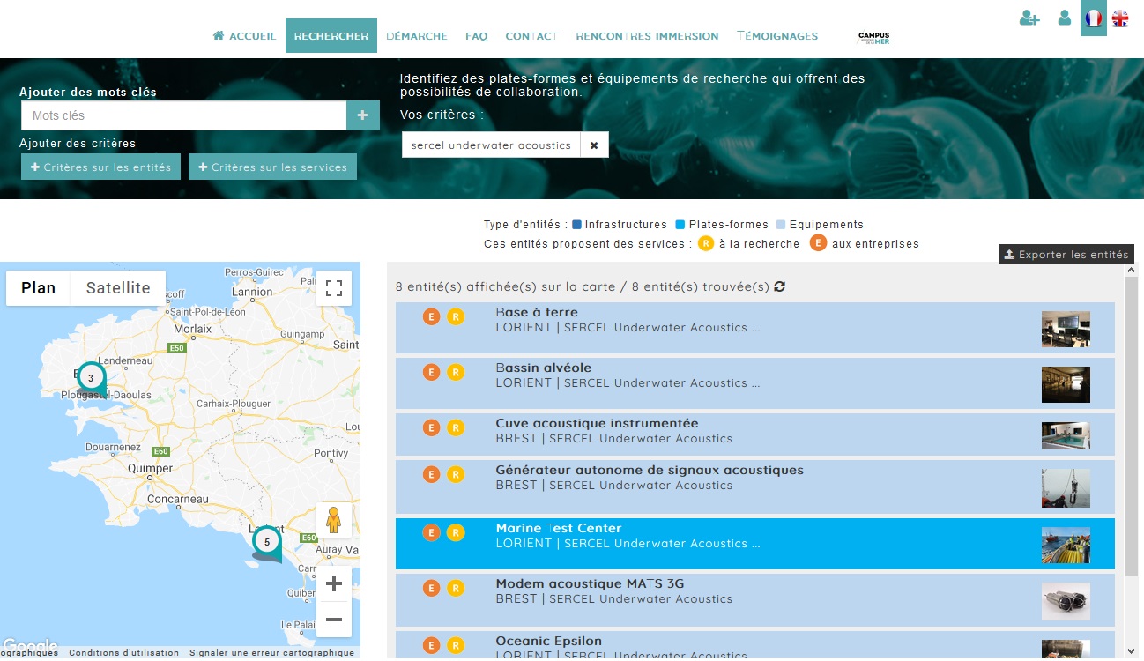Remove the sercel underwater acoustics criterion
Viewport: 1144px width, 661px height.
594,145
